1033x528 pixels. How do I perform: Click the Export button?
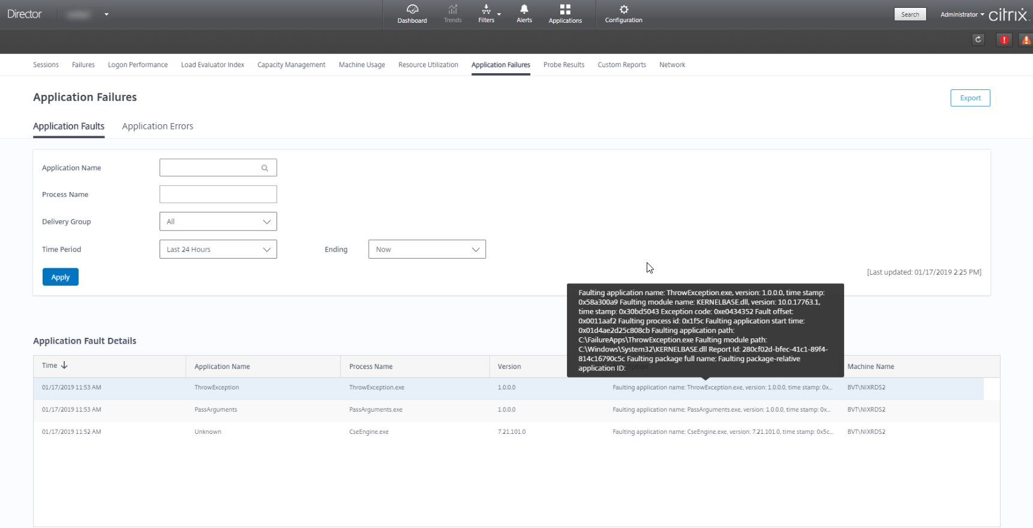coord(969,98)
